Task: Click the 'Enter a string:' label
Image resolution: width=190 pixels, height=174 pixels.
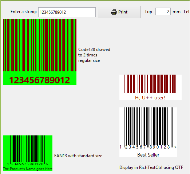Action: click(x=24, y=12)
